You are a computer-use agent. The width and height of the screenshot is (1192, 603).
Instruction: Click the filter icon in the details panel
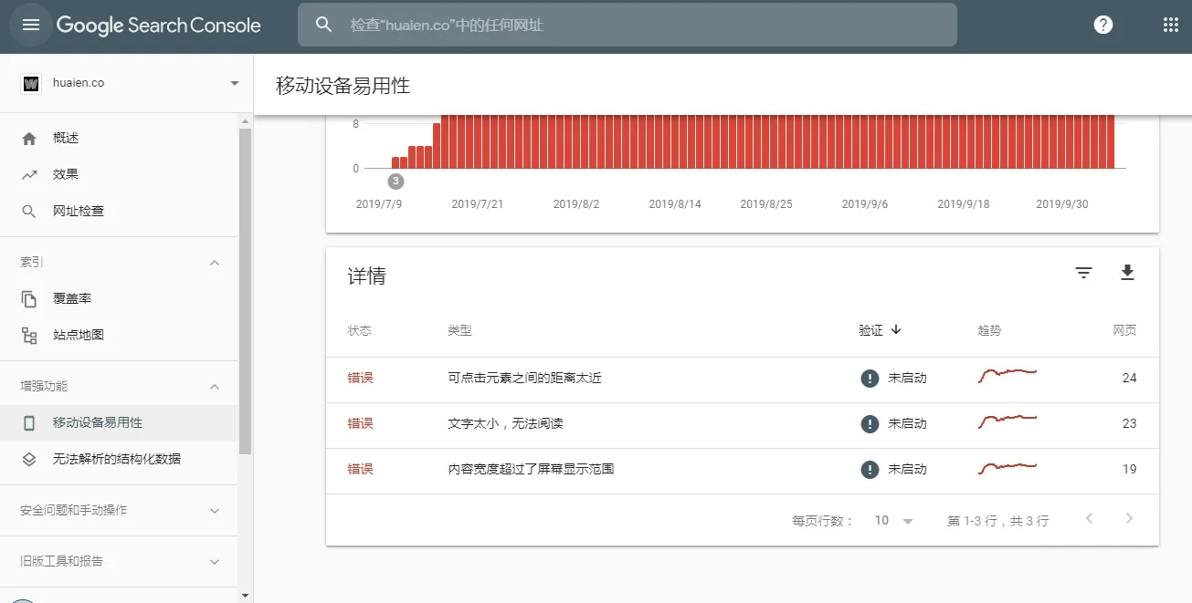coord(1082,272)
